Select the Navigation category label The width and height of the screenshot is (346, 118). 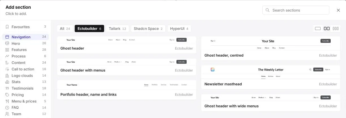[21, 37]
